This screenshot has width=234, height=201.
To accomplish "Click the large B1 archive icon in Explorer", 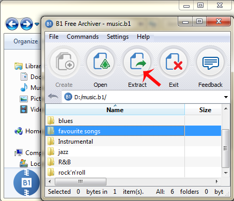I will tap(26, 183).
